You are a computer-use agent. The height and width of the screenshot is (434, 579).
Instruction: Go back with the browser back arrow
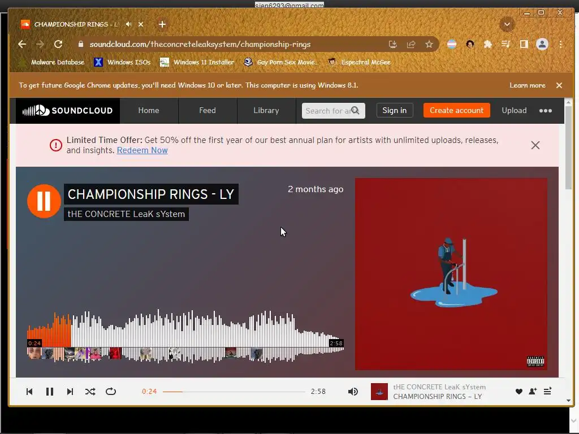point(22,44)
